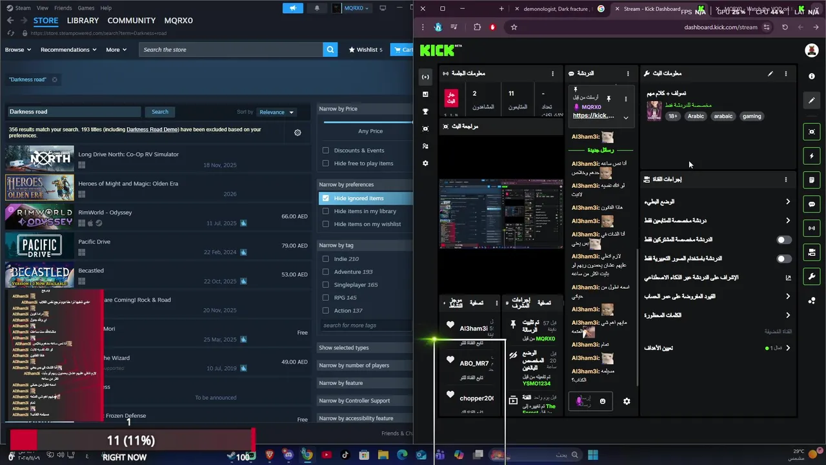
Task: Open emoji picker in chat input
Action: coord(603,401)
